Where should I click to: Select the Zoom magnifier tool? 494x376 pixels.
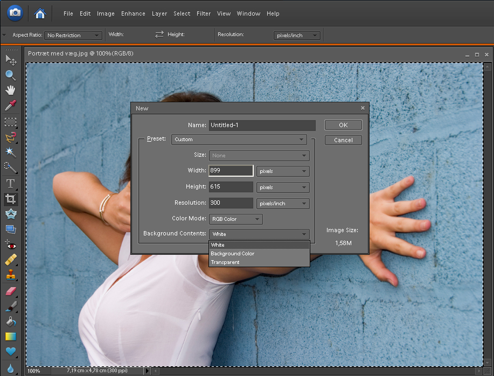click(x=10, y=75)
